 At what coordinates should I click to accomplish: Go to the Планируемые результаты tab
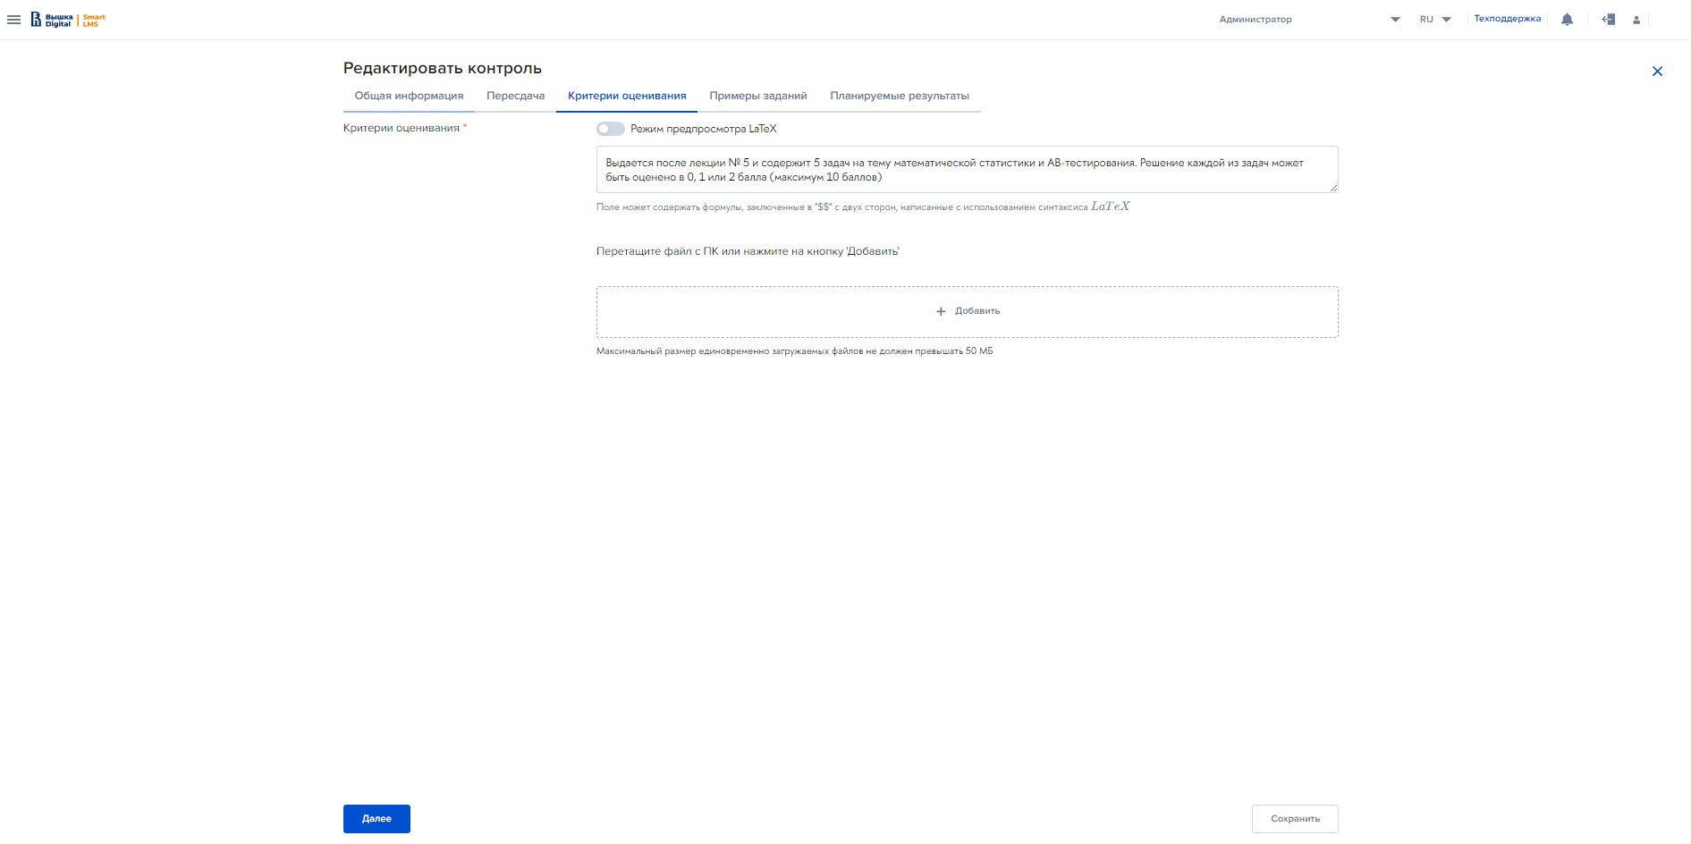(x=899, y=96)
